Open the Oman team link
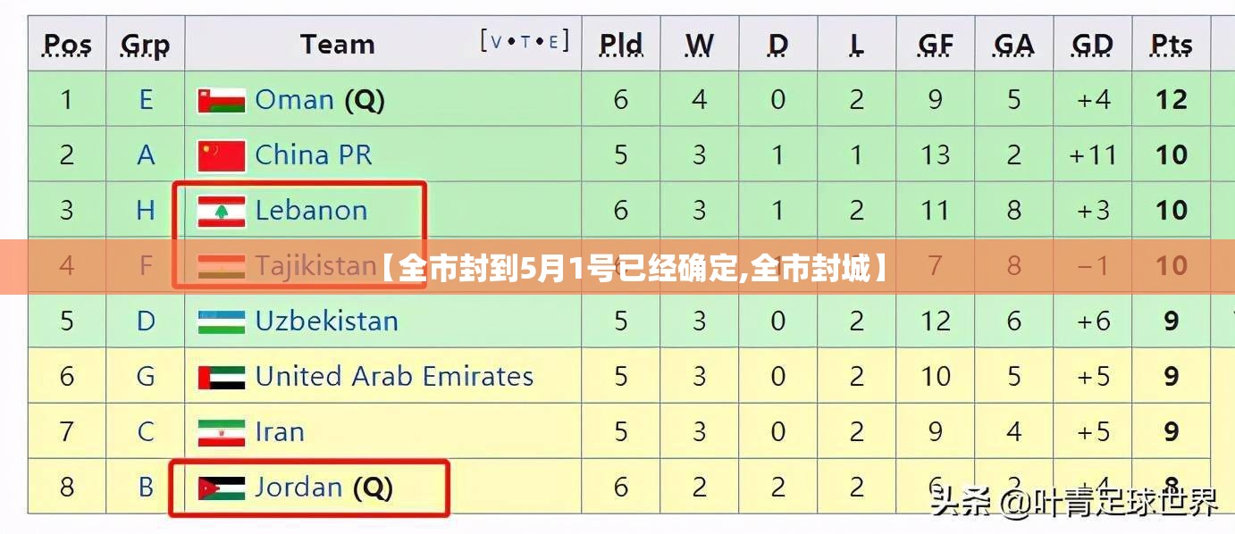Viewport: 1235px width, 534px height. point(295,100)
